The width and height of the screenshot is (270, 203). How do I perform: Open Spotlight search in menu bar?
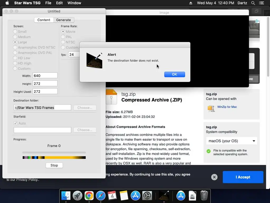click(x=253, y=3)
